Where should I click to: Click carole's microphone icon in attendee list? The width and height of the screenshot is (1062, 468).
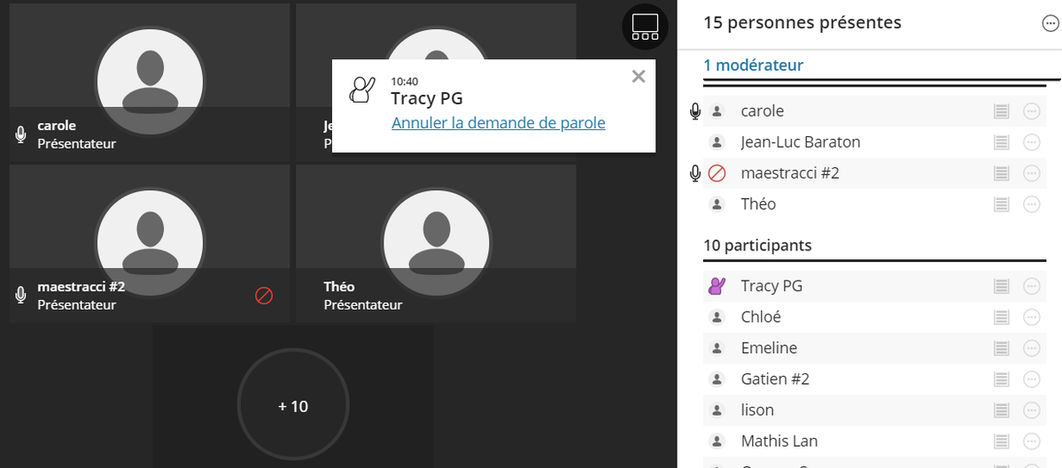click(x=694, y=111)
